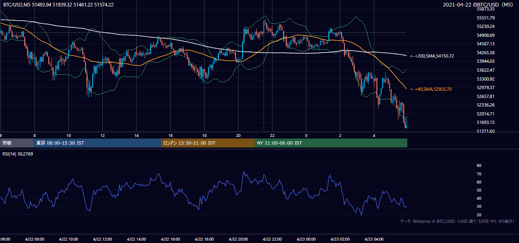Click bottom date label 4/22 18:00
Viewport: 519px width, 243px height.
tap(204, 239)
